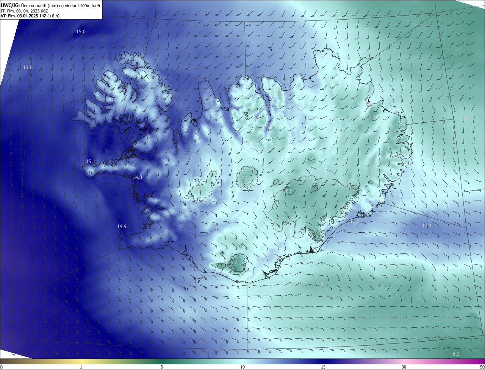The height and width of the screenshot is (370, 485).
Task: Click the 30 tick on the color scale
Action: tap(404, 367)
